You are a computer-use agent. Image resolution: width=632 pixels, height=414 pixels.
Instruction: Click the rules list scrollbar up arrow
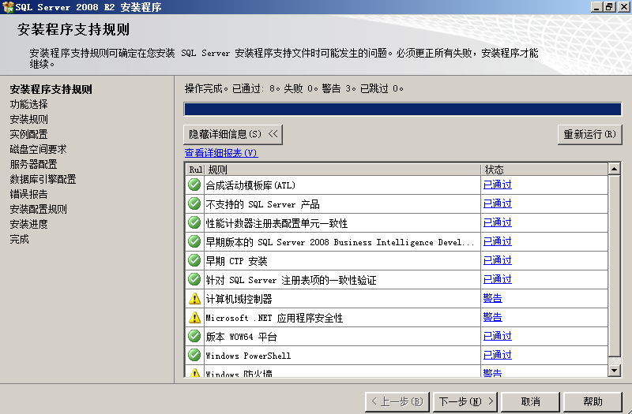[x=614, y=169]
